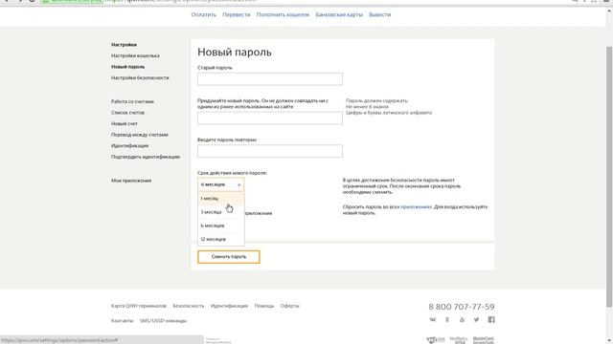The image size is (613, 344).
Task: Open the Facebook icon in footer
Action: [491, 319]
